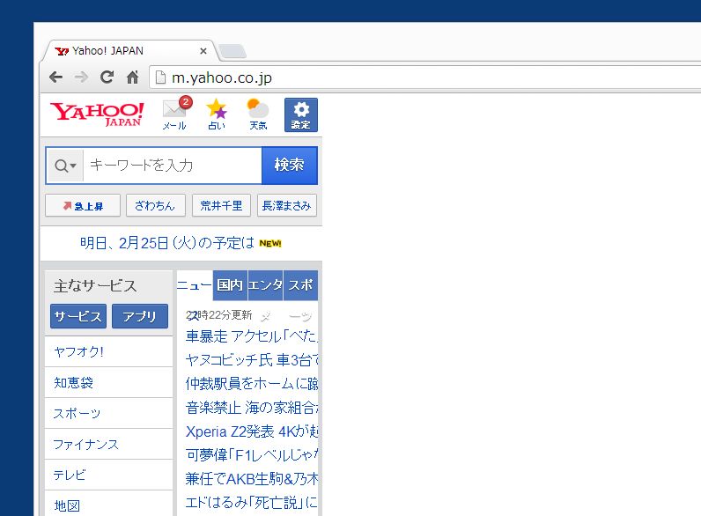Open スポーツ in the services list
This screenshot has height=516, width=701.
(108, 414)
